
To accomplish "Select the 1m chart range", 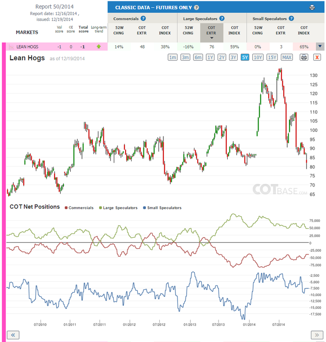I will point(173,57).
